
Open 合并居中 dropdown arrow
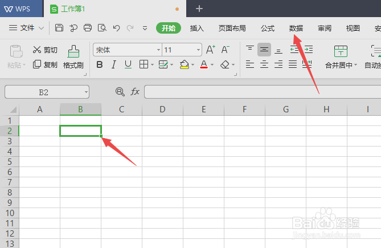pos(356,64)
